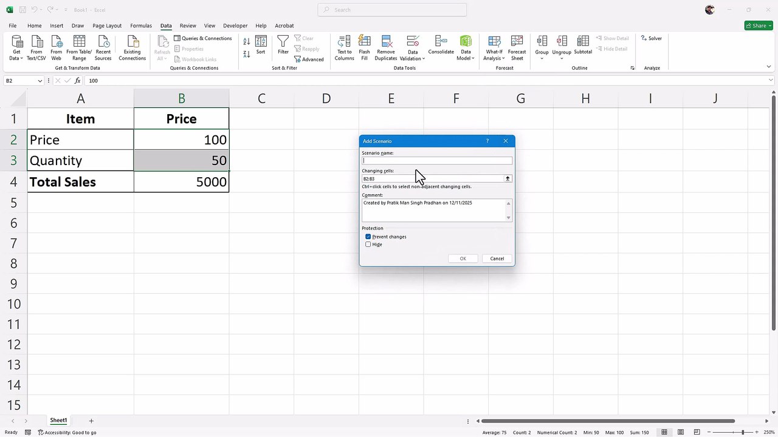Open the Share dropdown button
This screenshot has width=778, height=437.
click(x=759, y=25)
